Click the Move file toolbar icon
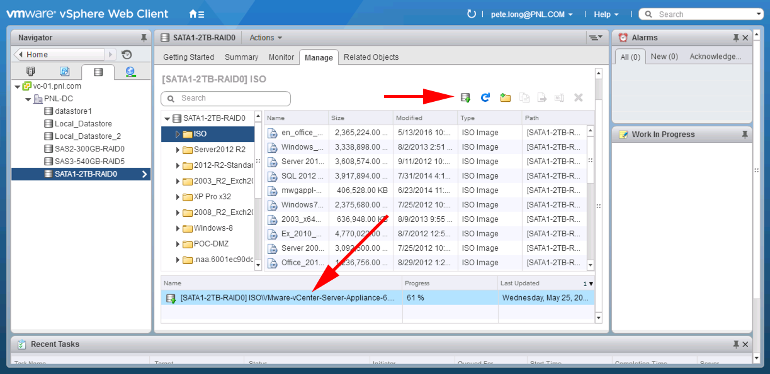Viewport: 770px width, 374px height. point(542,97)
